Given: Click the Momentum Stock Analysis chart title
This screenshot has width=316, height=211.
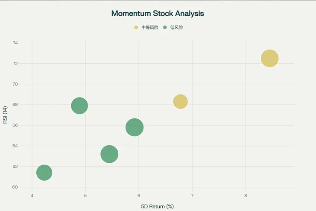Looking at the screenshot, I should pyautogui.click(x=158, y=13).
